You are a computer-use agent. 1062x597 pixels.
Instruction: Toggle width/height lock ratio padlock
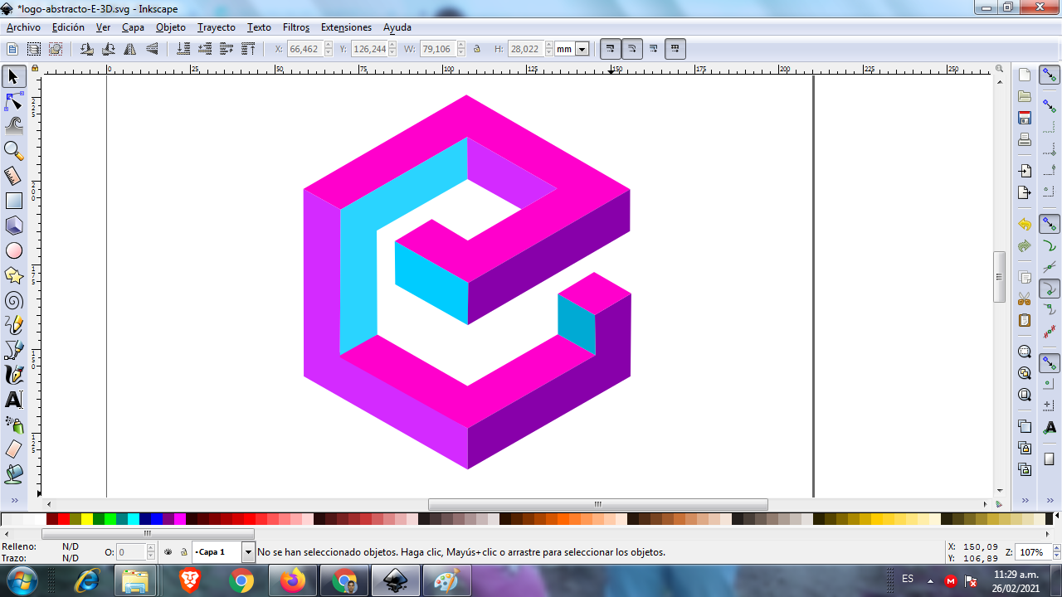pos(477,49)
